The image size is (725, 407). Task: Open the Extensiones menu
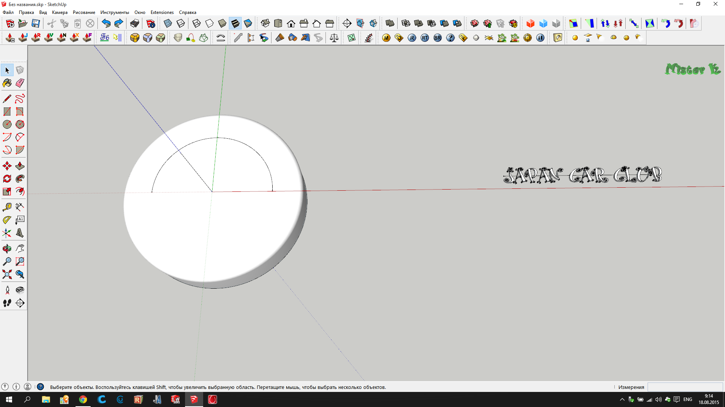[162, 12]
